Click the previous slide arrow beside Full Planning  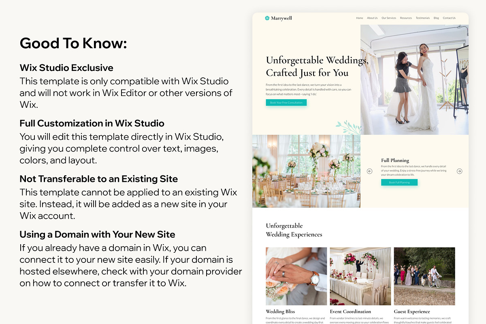coord(369,171)
